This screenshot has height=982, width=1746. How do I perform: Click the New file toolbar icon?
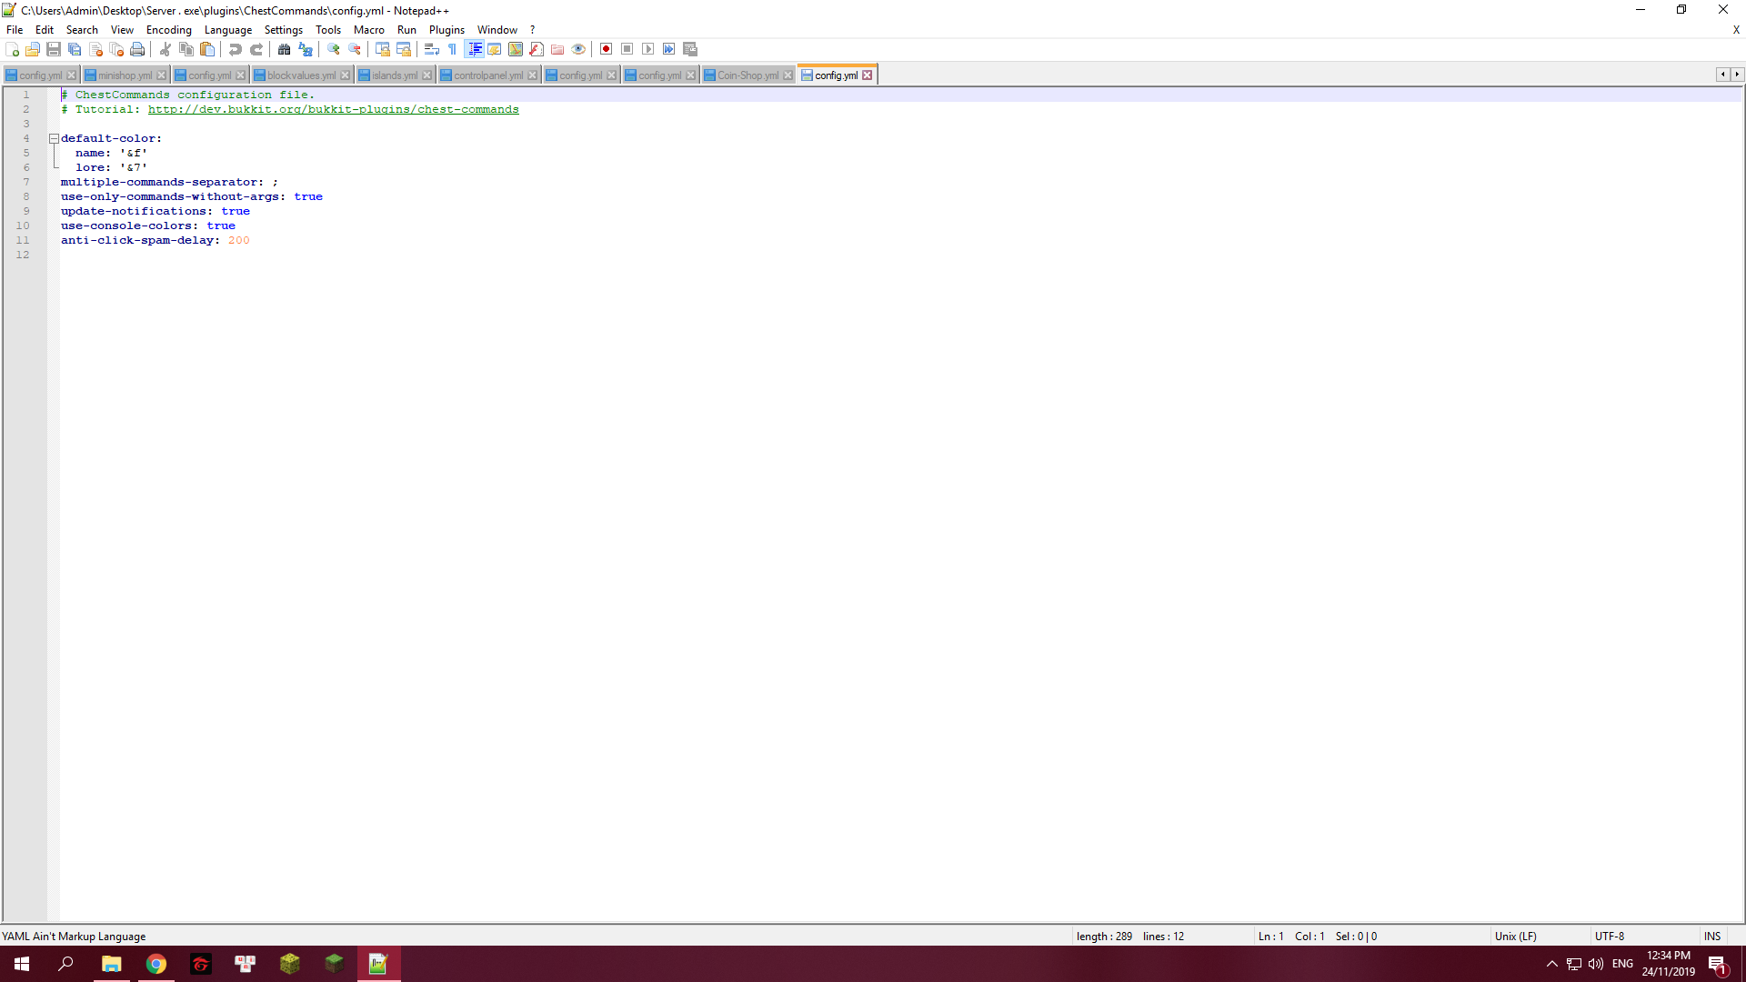12,49
